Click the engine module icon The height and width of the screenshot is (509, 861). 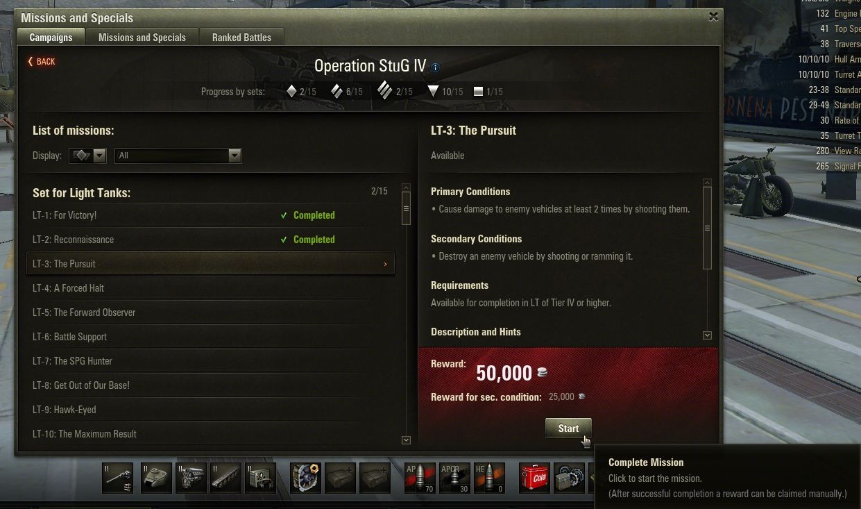coord(191,478)
